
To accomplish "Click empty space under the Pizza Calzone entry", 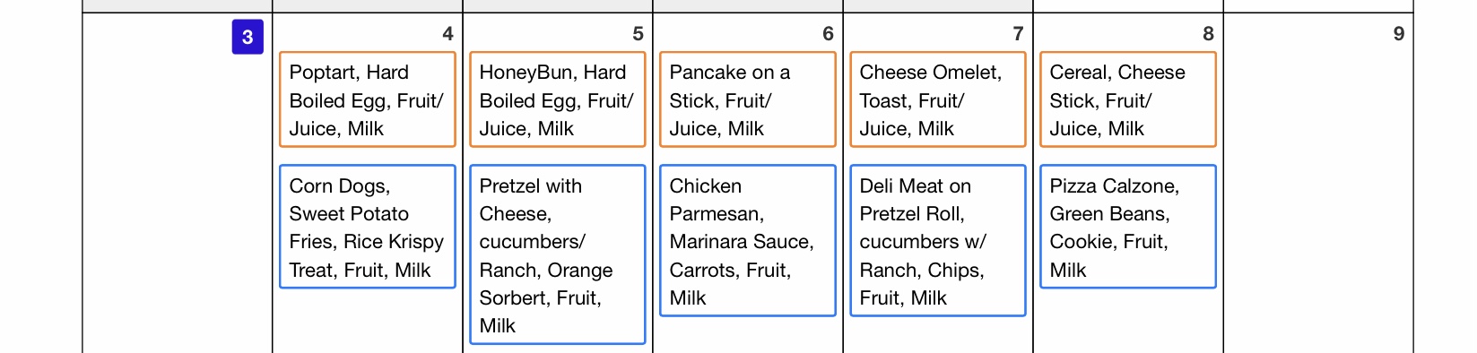I will pyautogui.click(x=1128, y=321).
